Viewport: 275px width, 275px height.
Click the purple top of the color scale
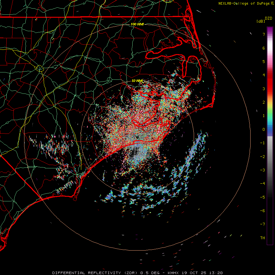pos(270,30)
